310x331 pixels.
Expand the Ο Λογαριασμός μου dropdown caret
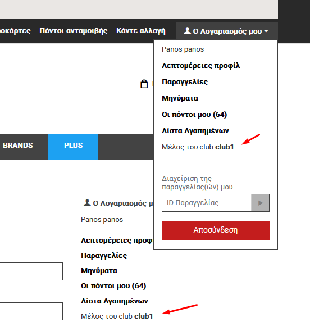pos(266,31)
